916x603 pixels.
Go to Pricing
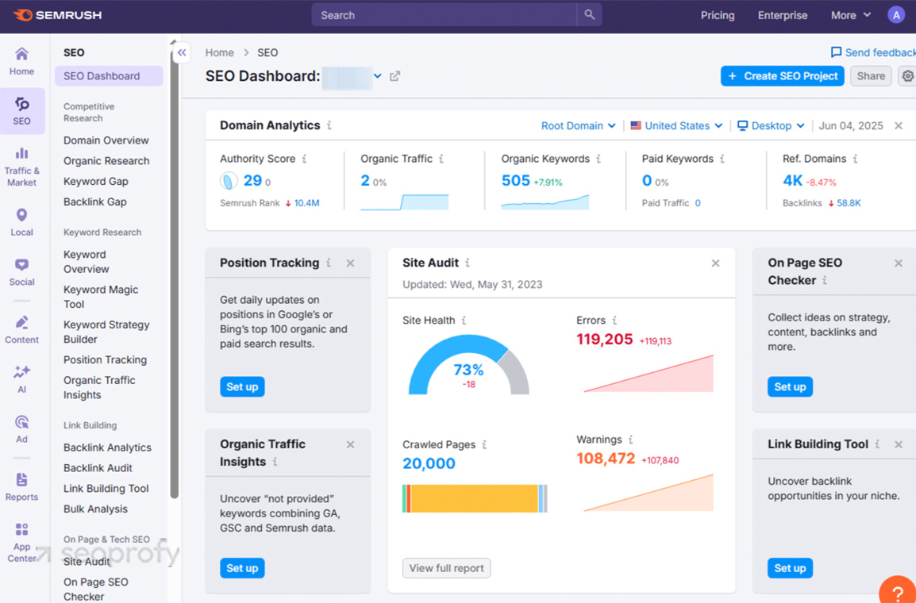pos(718,15)
